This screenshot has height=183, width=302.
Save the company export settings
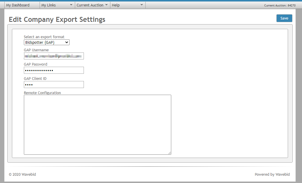[284, 18]
